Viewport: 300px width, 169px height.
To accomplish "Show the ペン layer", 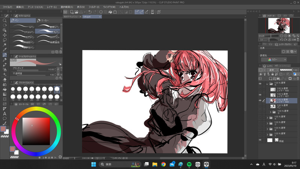I will 260,106.
